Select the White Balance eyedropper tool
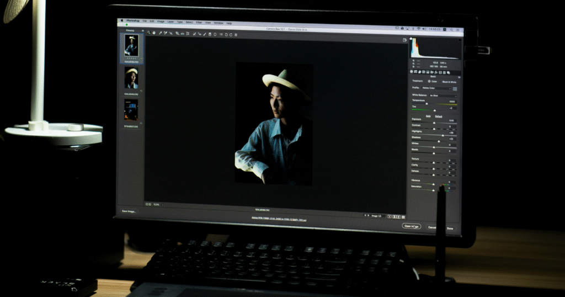The width and height of the screenshot is (565, 297). tap(161, 33)
